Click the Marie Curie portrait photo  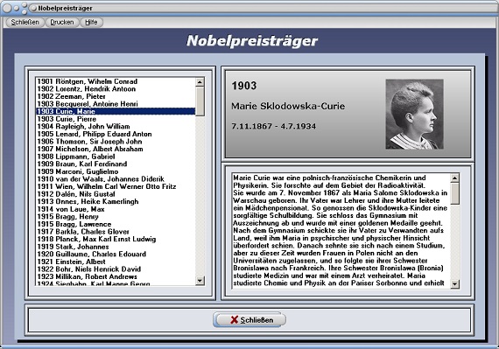pyautogui.click(x=414, y=114)
